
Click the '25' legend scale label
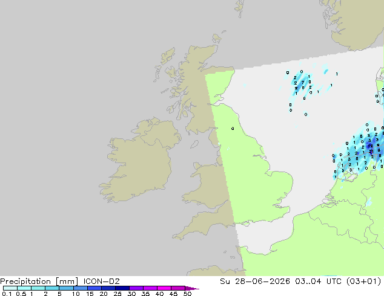pyautogui.click(x=118, y=294)
